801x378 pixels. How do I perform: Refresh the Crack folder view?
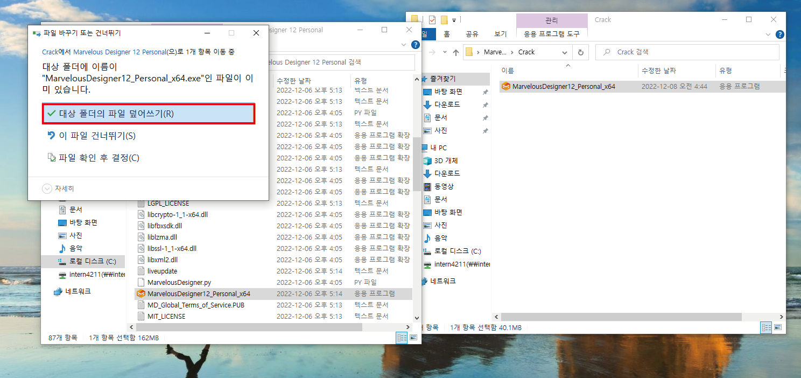580,52
